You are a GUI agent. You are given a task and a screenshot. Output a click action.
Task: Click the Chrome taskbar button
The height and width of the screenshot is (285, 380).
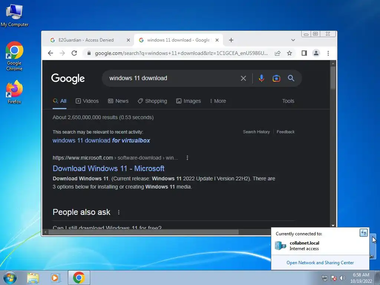(x=79, y=278)
